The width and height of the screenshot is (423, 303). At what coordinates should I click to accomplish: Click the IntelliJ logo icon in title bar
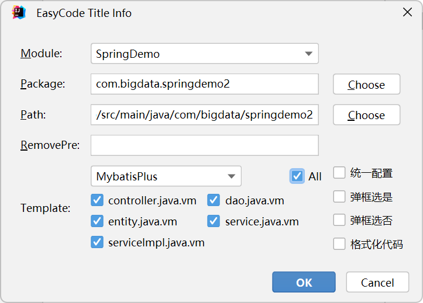(19, 13)
